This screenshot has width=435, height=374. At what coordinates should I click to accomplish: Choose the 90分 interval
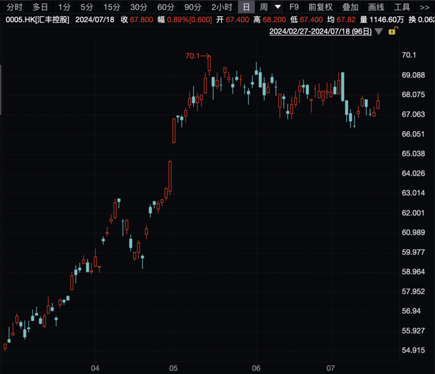(193, 7)
